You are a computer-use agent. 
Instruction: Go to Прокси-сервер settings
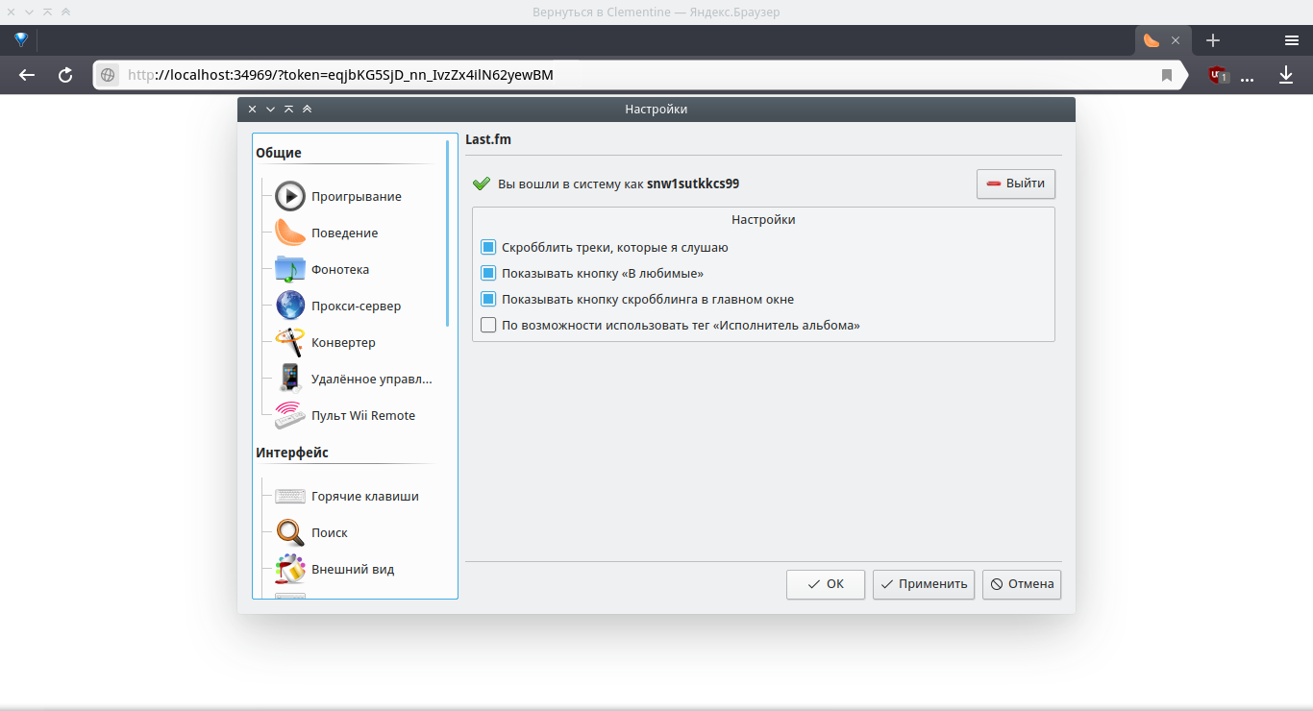(338, 306)
